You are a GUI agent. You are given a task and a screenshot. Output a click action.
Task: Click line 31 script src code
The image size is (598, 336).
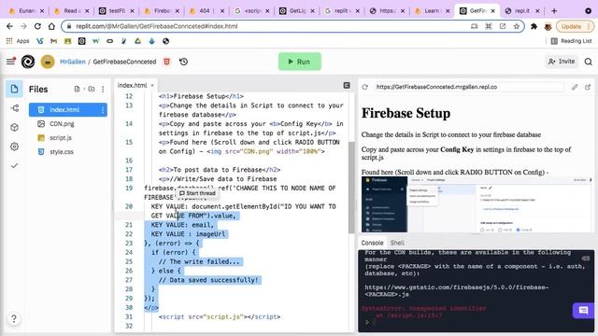pos(220,316)
